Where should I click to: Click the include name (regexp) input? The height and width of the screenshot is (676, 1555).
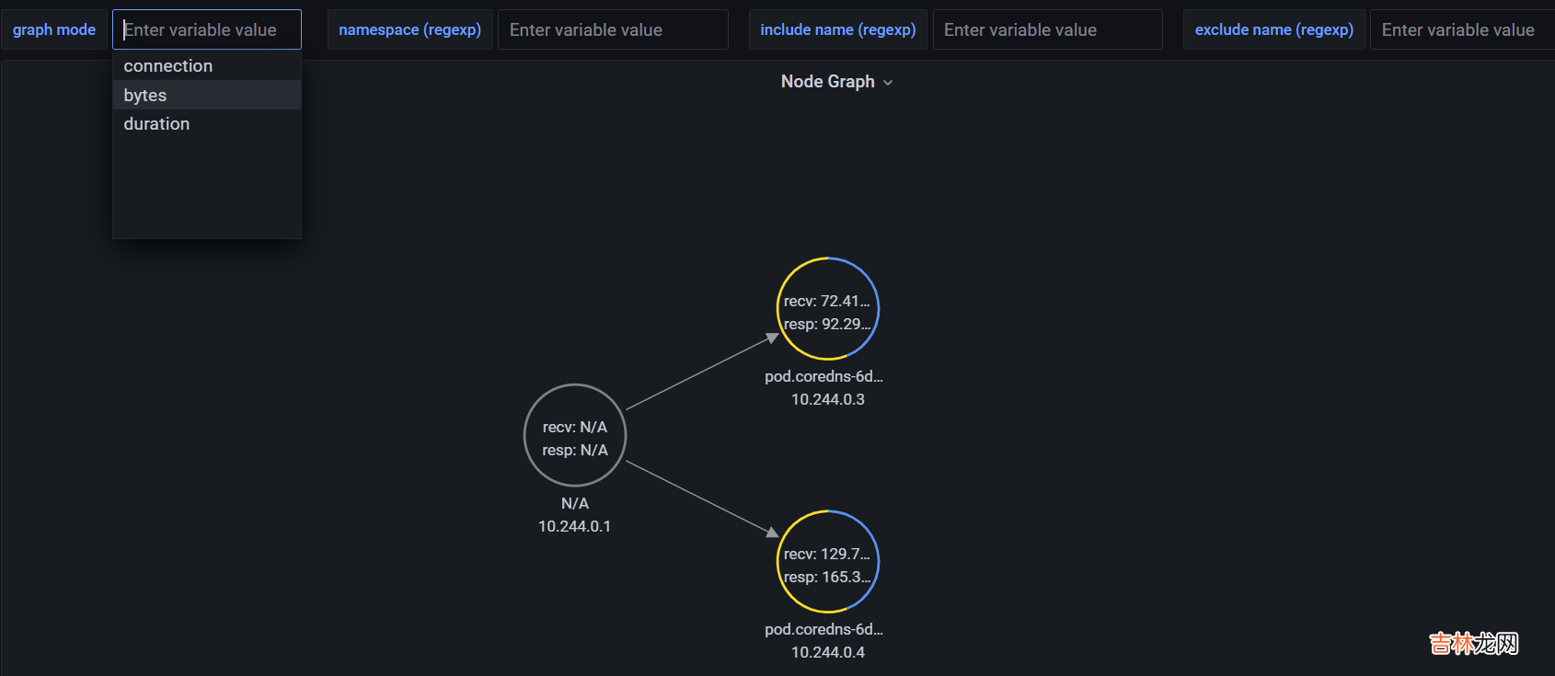[x=1047, y=29]
